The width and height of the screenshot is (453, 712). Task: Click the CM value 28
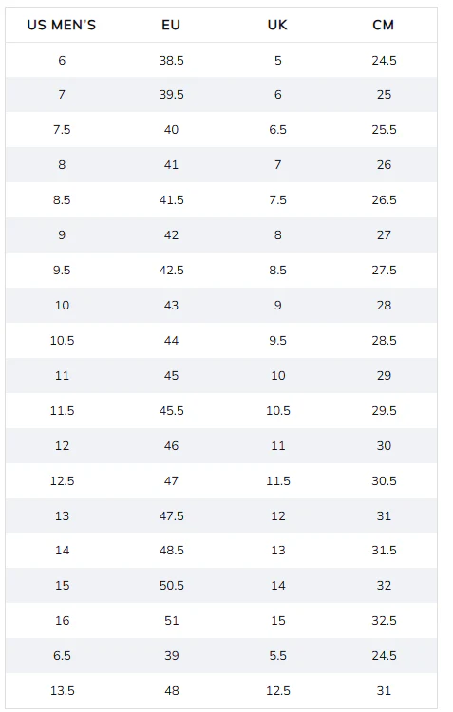coord(384,305)
